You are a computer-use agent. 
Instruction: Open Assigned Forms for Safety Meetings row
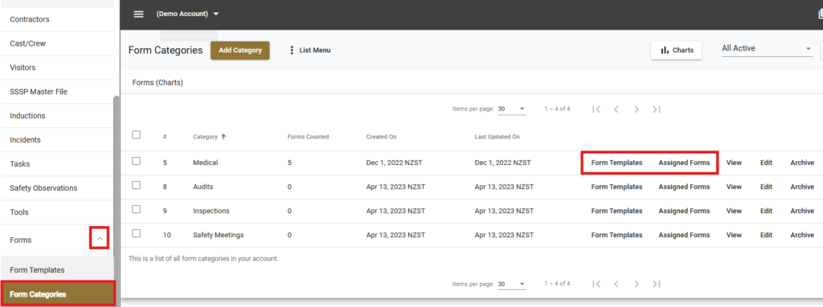pos(684,235)
